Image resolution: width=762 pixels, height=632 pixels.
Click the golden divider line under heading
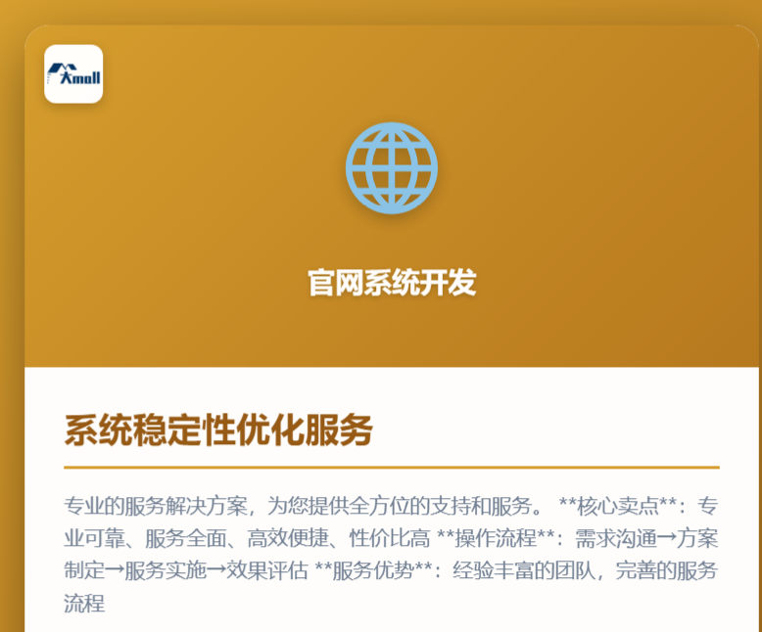tap(392, 468)
